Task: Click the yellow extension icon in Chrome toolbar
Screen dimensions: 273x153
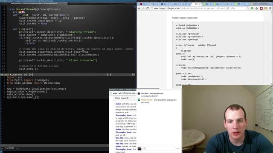Action: (266, 8)
